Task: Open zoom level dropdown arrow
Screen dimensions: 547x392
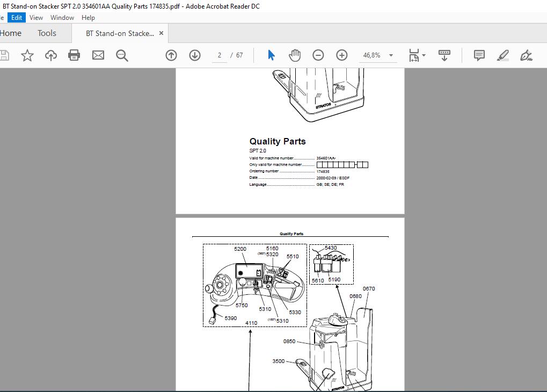Action: pos(391,55)
